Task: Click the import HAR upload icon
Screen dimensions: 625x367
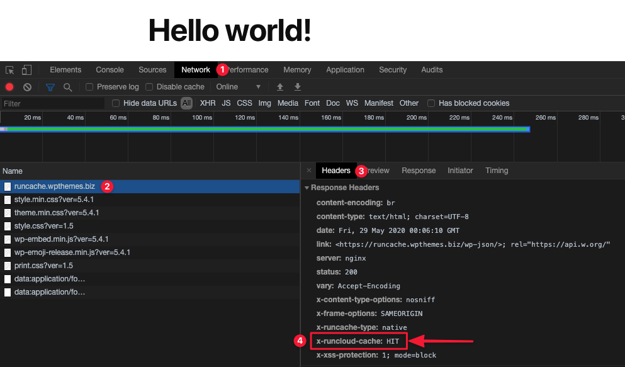Action: [280, 87]
